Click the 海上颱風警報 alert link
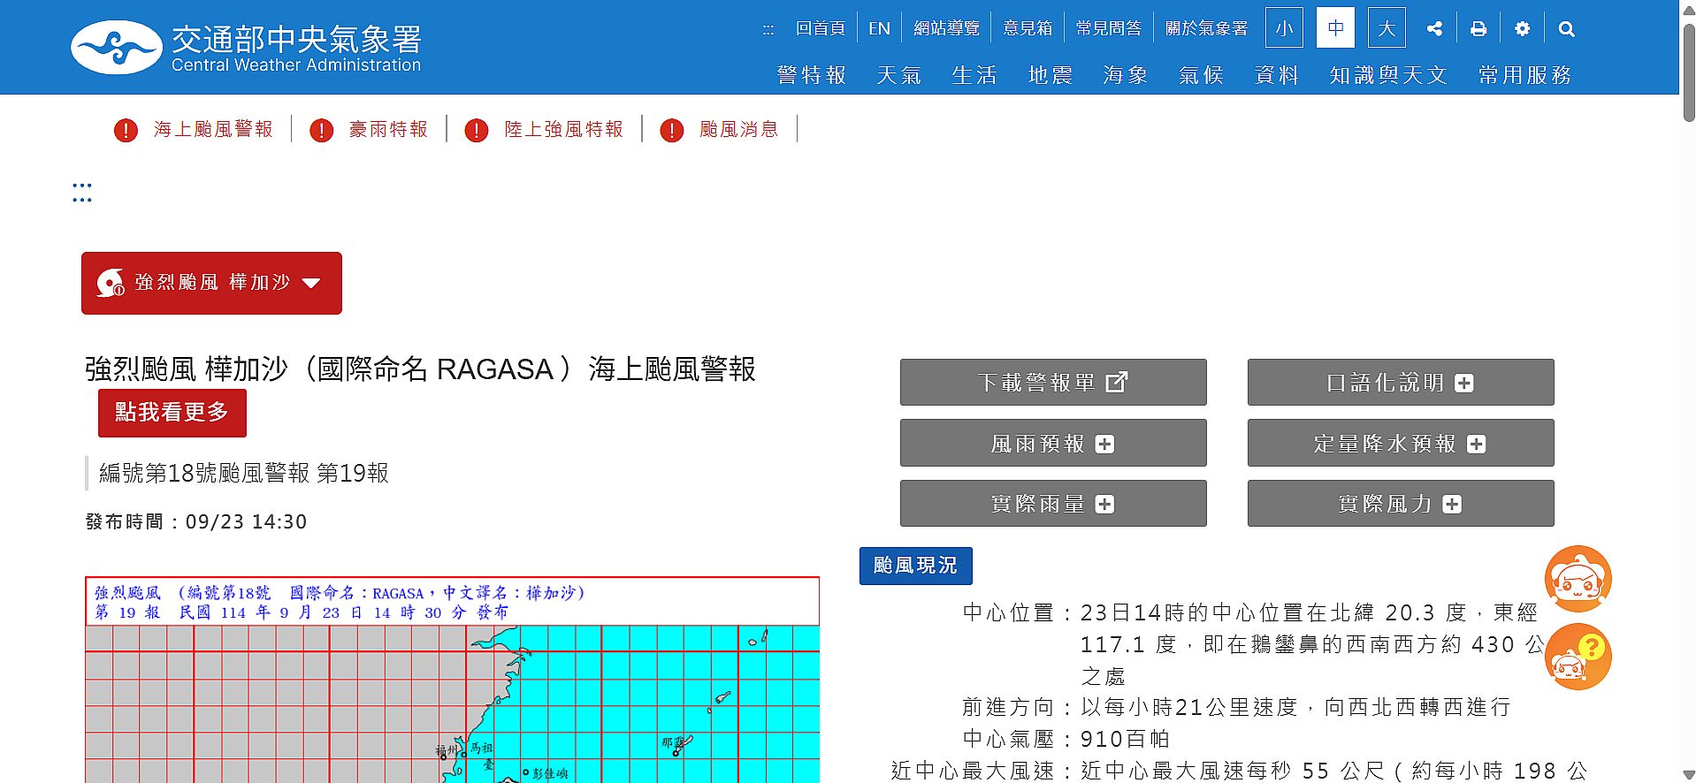The height and width of the screenshot is (783, 1696). [x=212, y=130]
